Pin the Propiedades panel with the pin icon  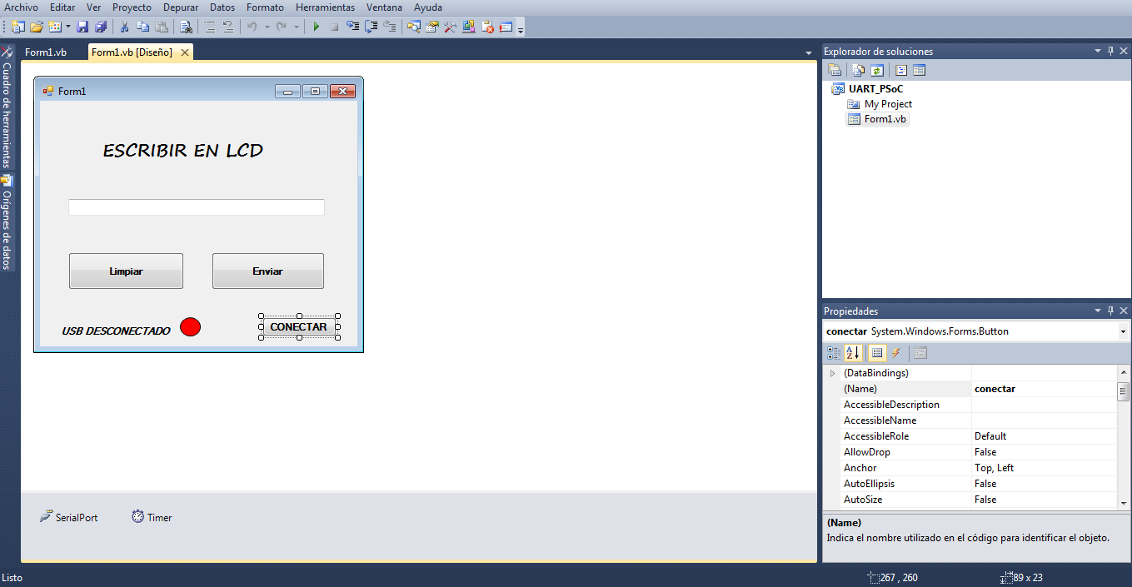click(x=1110, y=310)
